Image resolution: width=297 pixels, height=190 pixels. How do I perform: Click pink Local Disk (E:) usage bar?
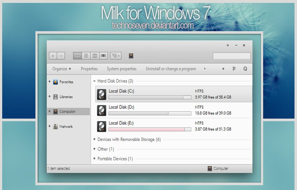click(x=150, y=129)
